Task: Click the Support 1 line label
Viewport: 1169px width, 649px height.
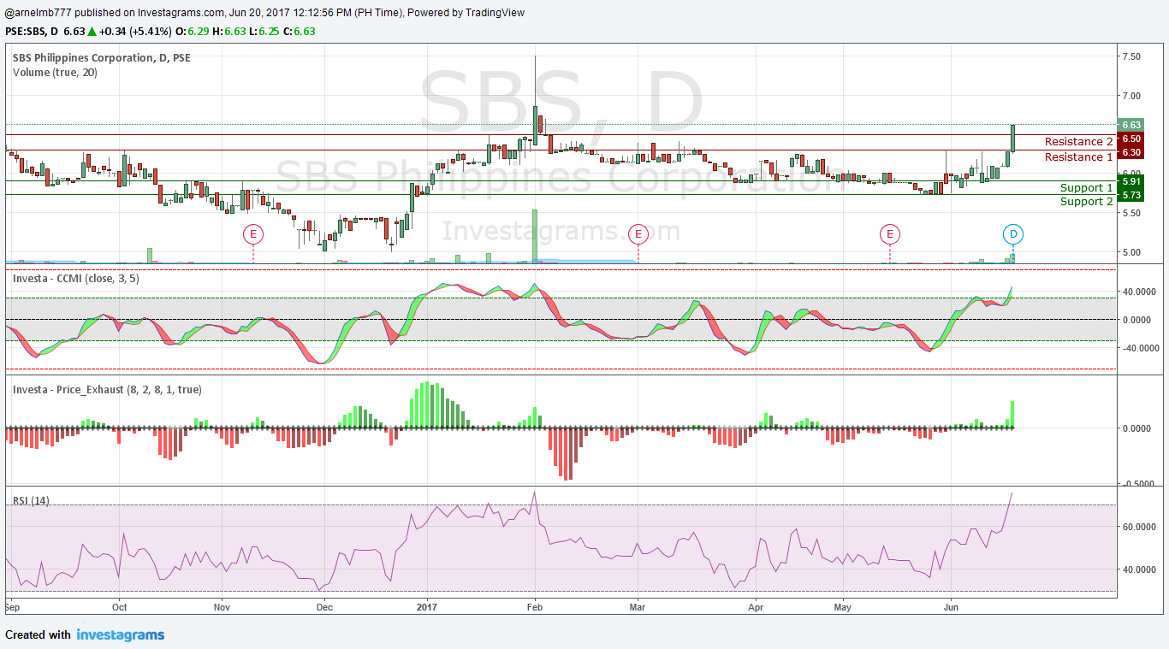Action: 1087,188
